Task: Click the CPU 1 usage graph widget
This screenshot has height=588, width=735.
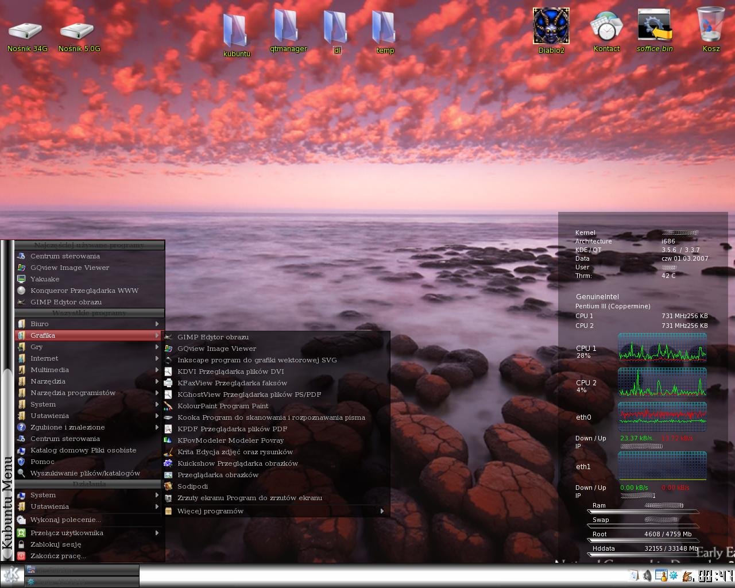Action: (662, 348)
